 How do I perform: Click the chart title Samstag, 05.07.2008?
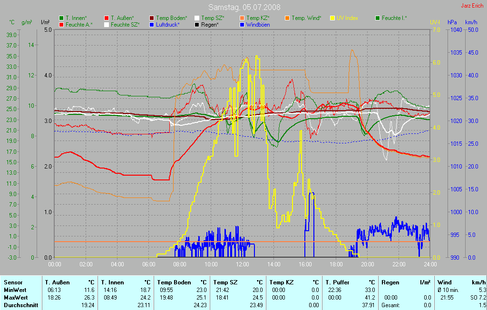coord(244,8)
